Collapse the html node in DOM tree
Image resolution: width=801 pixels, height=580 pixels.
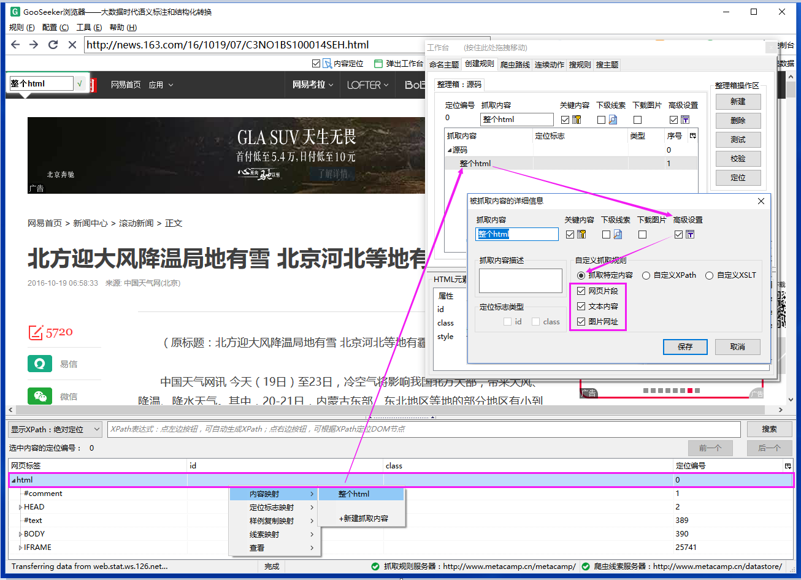(13, 480)
